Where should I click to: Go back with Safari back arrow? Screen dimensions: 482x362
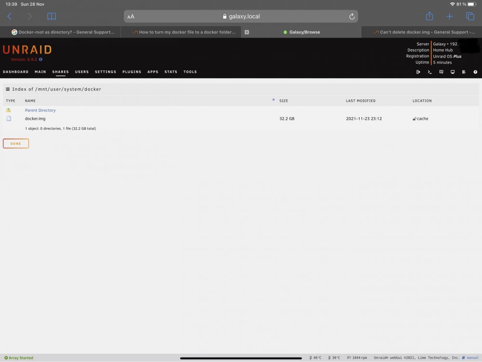pyautogui.click(x=10, y=16)
